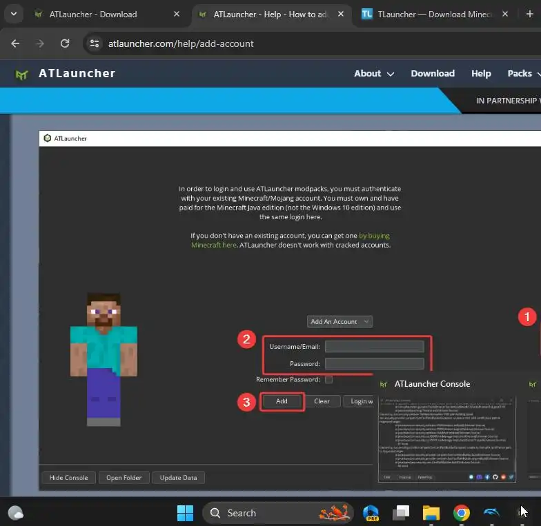Open the Help menu item

[x=481, y=73]
